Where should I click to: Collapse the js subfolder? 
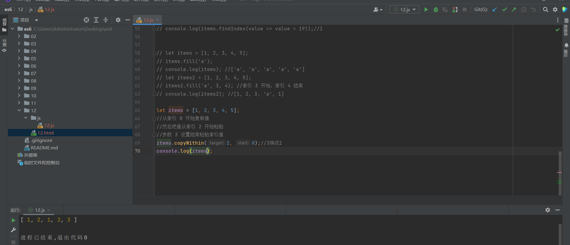tap(26, 118)
